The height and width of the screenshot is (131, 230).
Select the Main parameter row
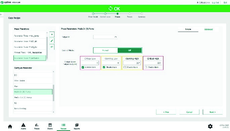pyautogui.click(x=33, y=86)
